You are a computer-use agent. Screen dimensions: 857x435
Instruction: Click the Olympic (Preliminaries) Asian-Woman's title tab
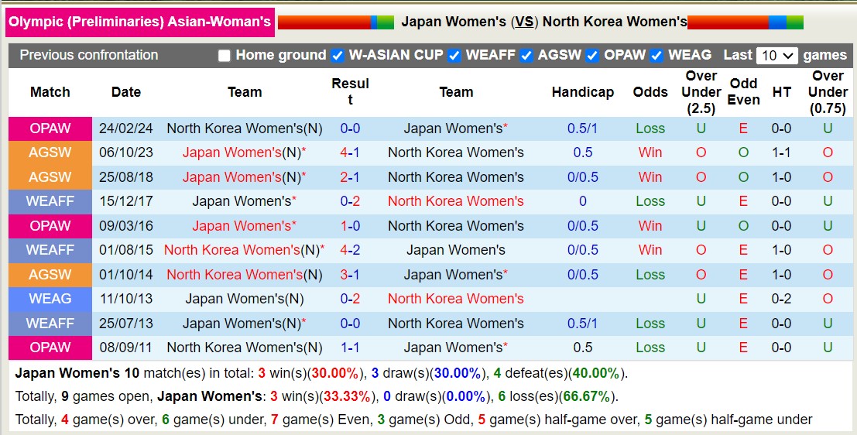140,22
